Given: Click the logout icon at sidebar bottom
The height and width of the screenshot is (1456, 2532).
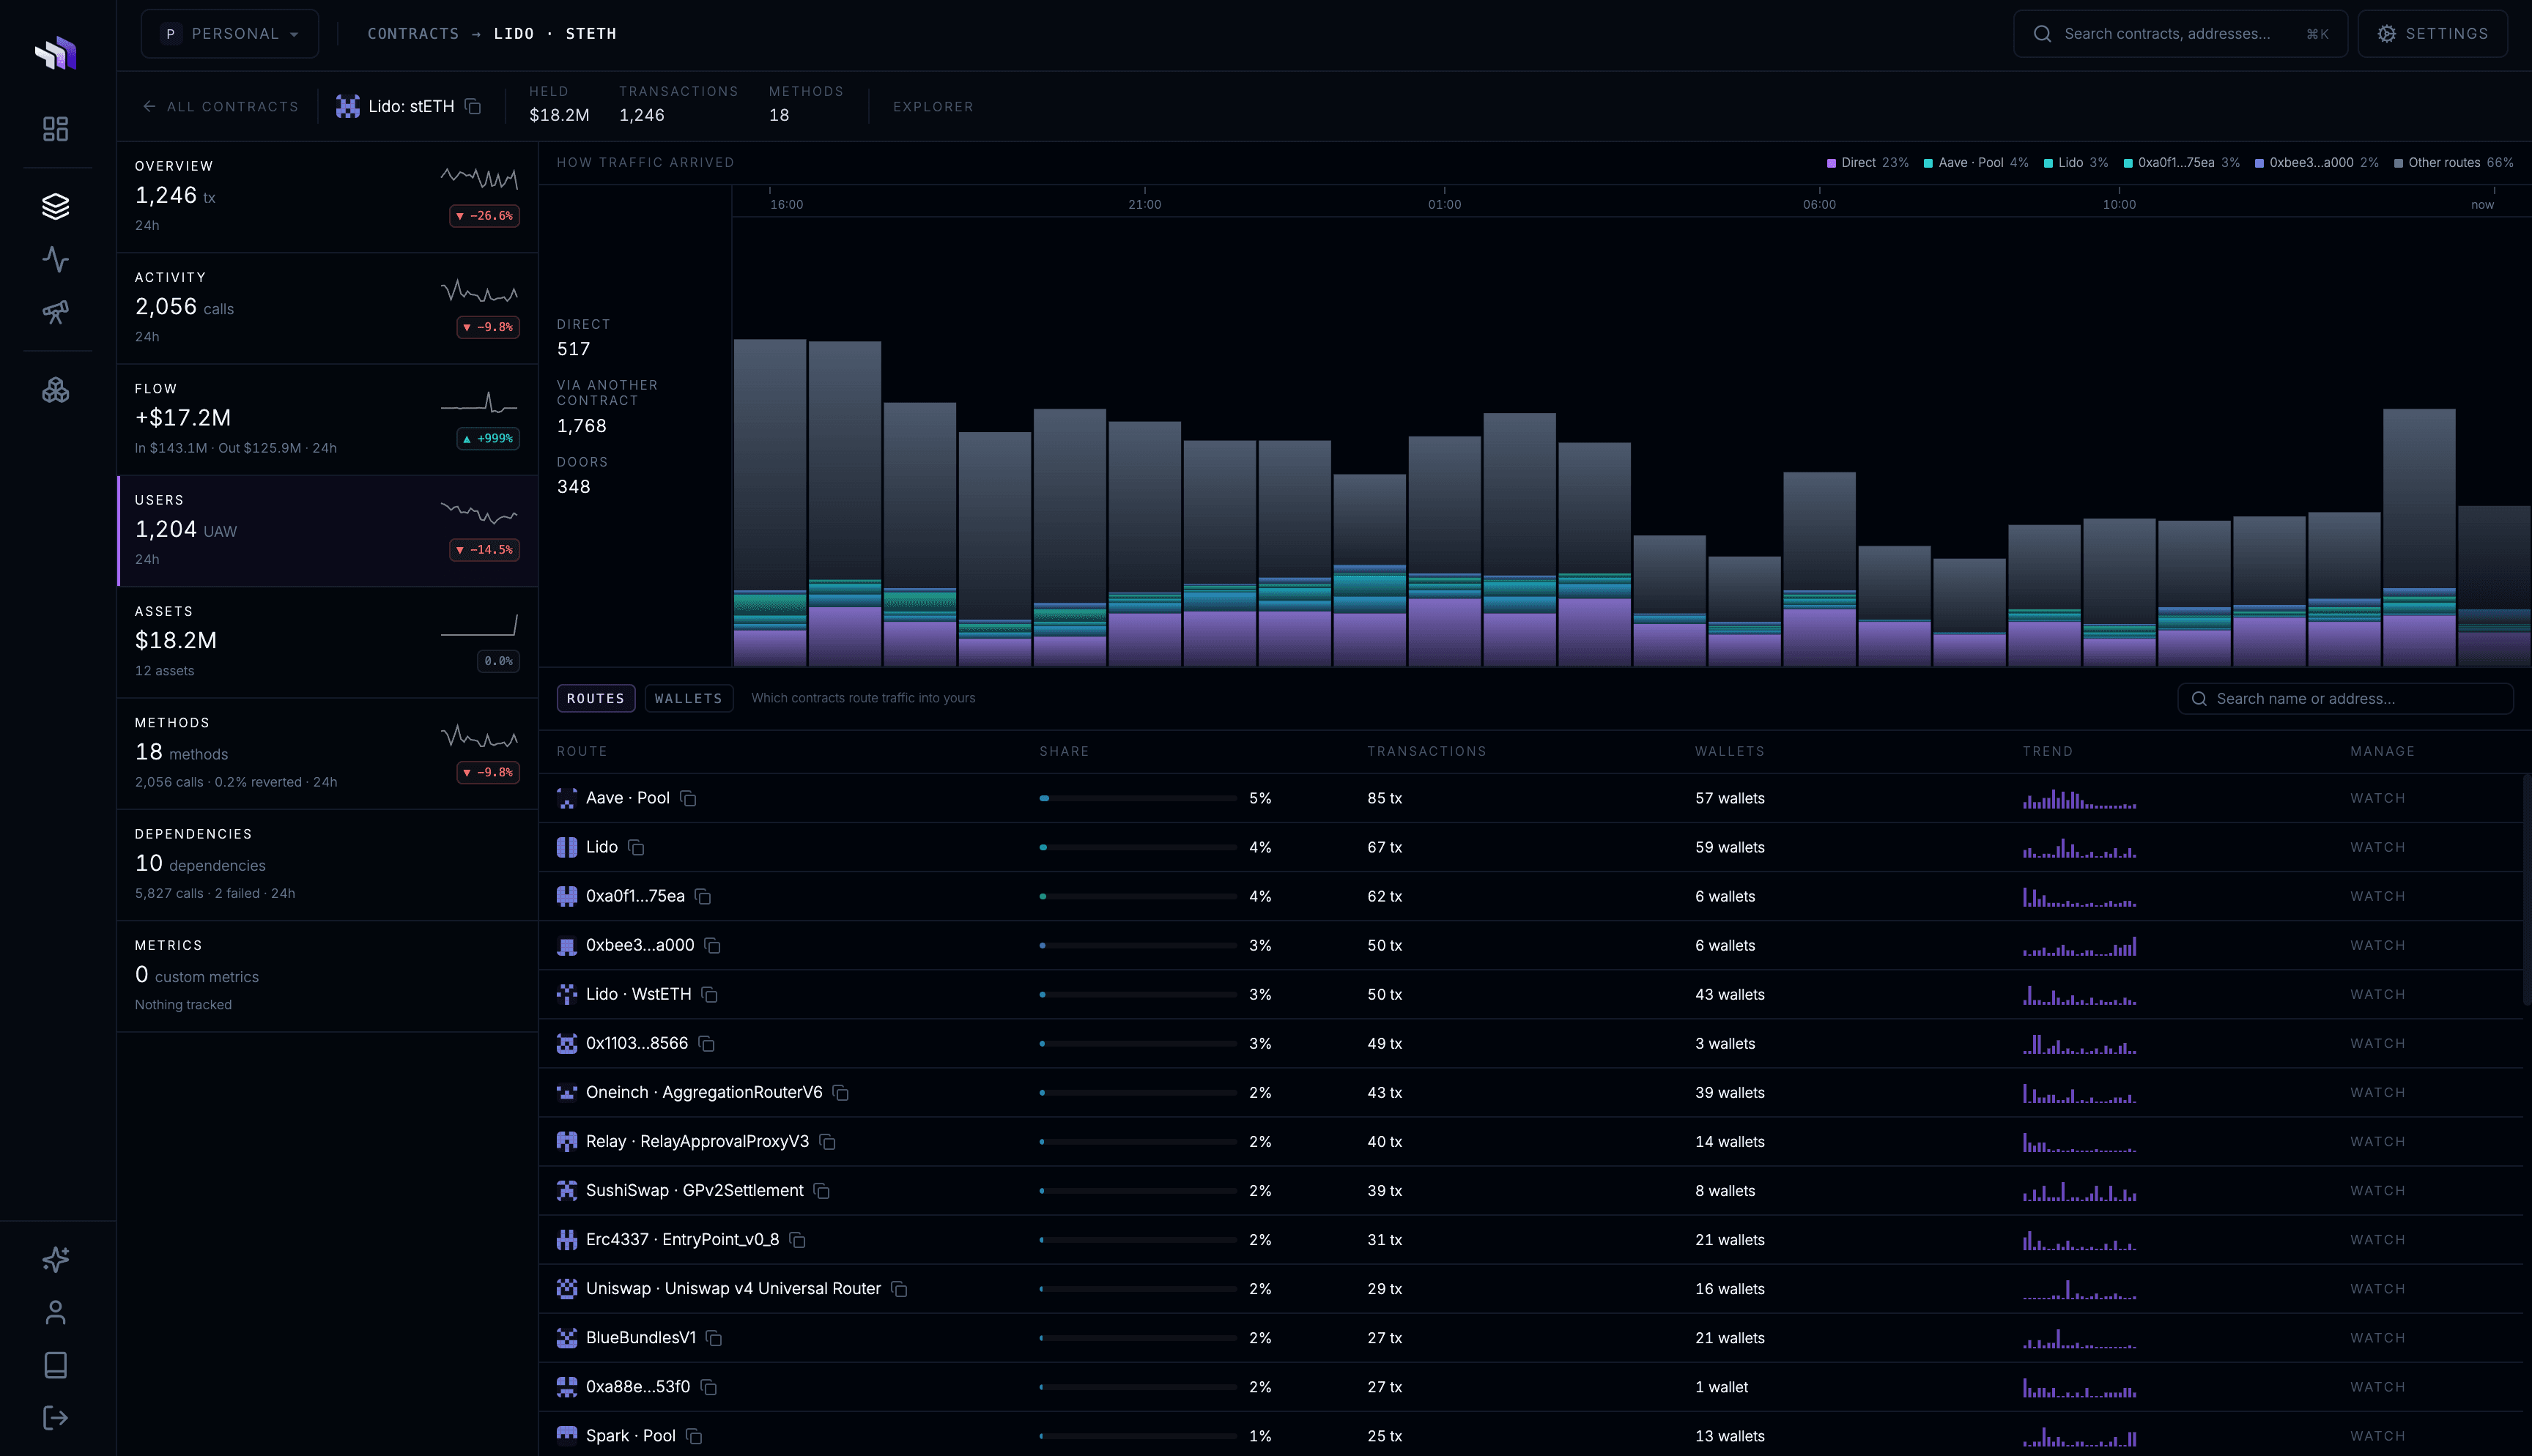Looking at the screenshot, I should pyautogui.click(x=56, y=1418).
